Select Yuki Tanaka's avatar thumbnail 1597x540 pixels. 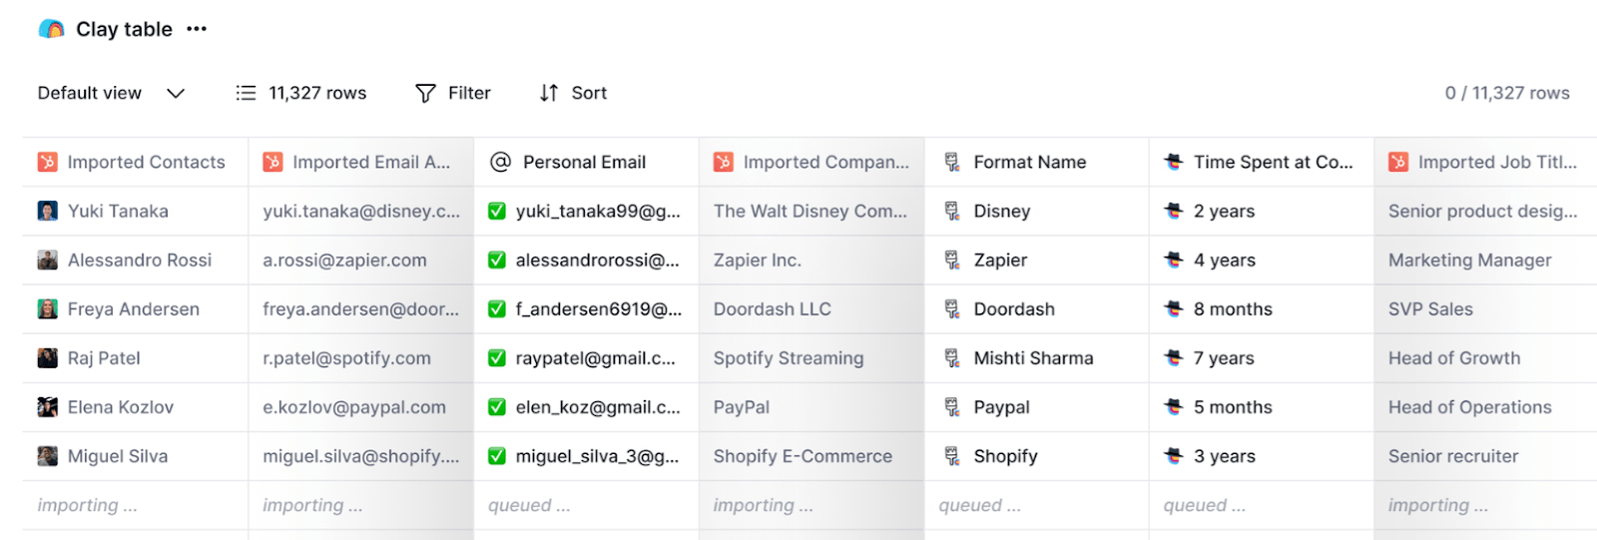click(x=47, y=211)
